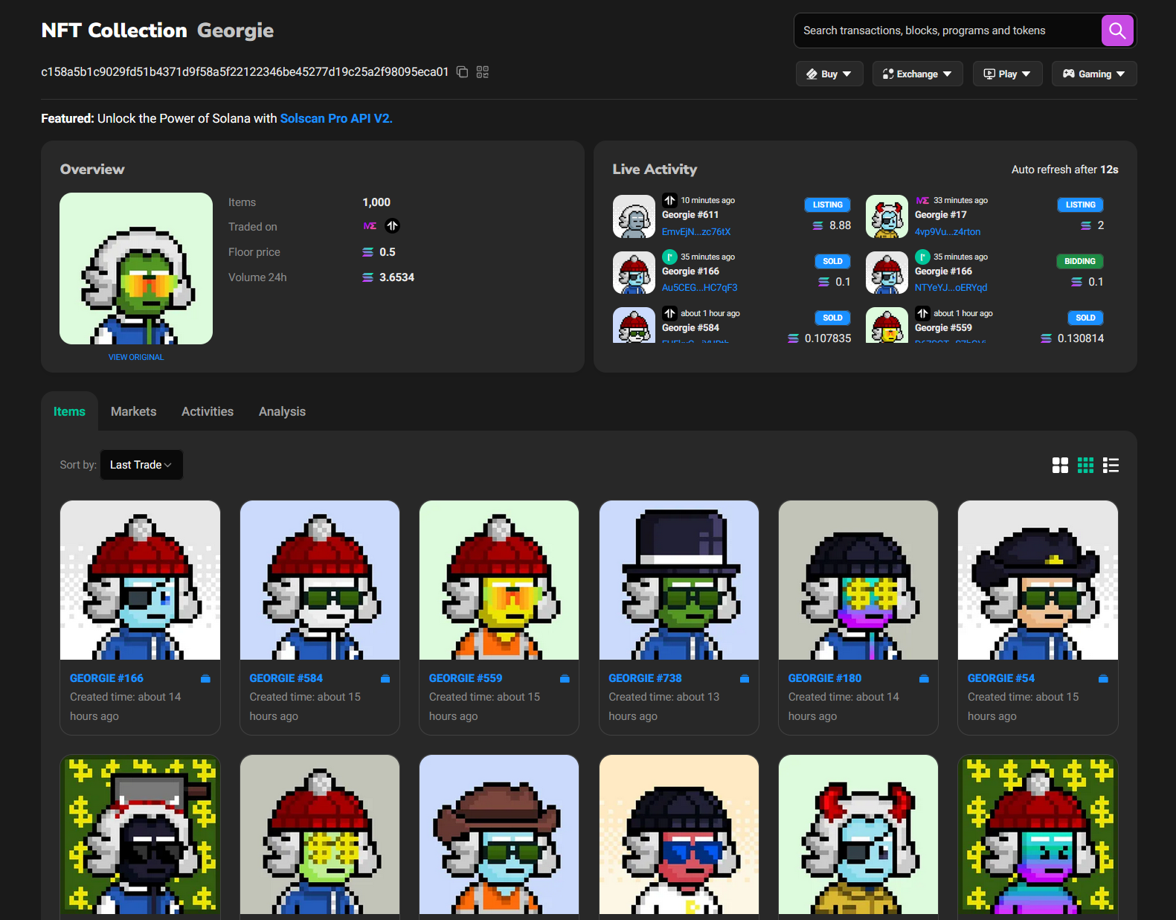Click the search transactions input field
Viewport: 1176px width, 920px height.
point(948,30)
